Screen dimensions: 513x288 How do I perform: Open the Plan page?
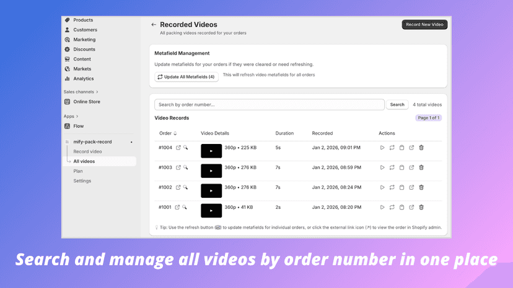(x=78, y=171)
